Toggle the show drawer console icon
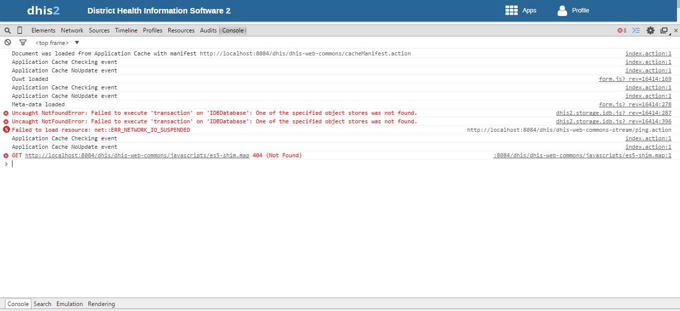 (x=636, y=30)
